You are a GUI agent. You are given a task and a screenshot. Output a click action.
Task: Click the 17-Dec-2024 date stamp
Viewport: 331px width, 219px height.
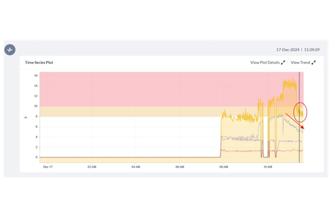288,50
